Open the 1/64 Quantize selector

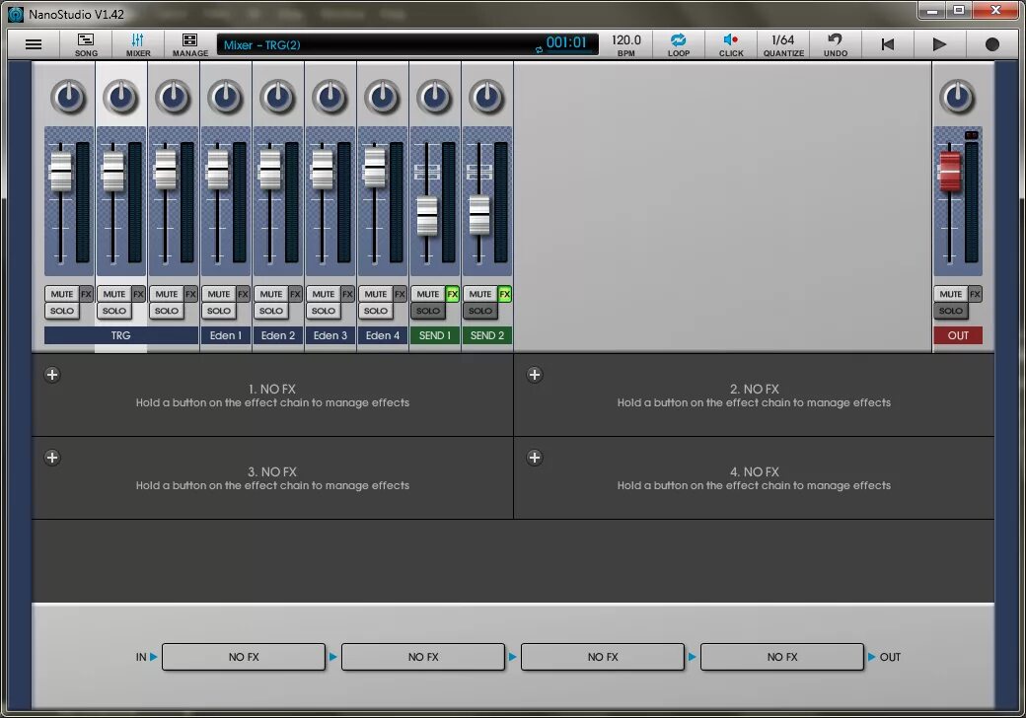coord(783,45)
